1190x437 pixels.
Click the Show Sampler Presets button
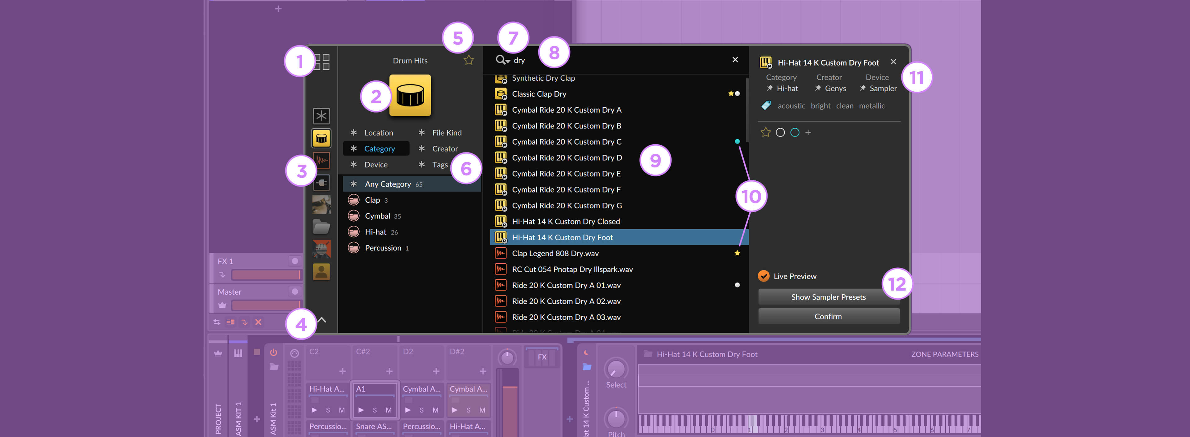829,296
